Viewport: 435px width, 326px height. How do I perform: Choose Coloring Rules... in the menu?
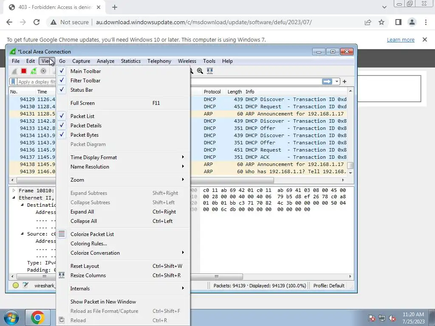click(x=123, y=243)
